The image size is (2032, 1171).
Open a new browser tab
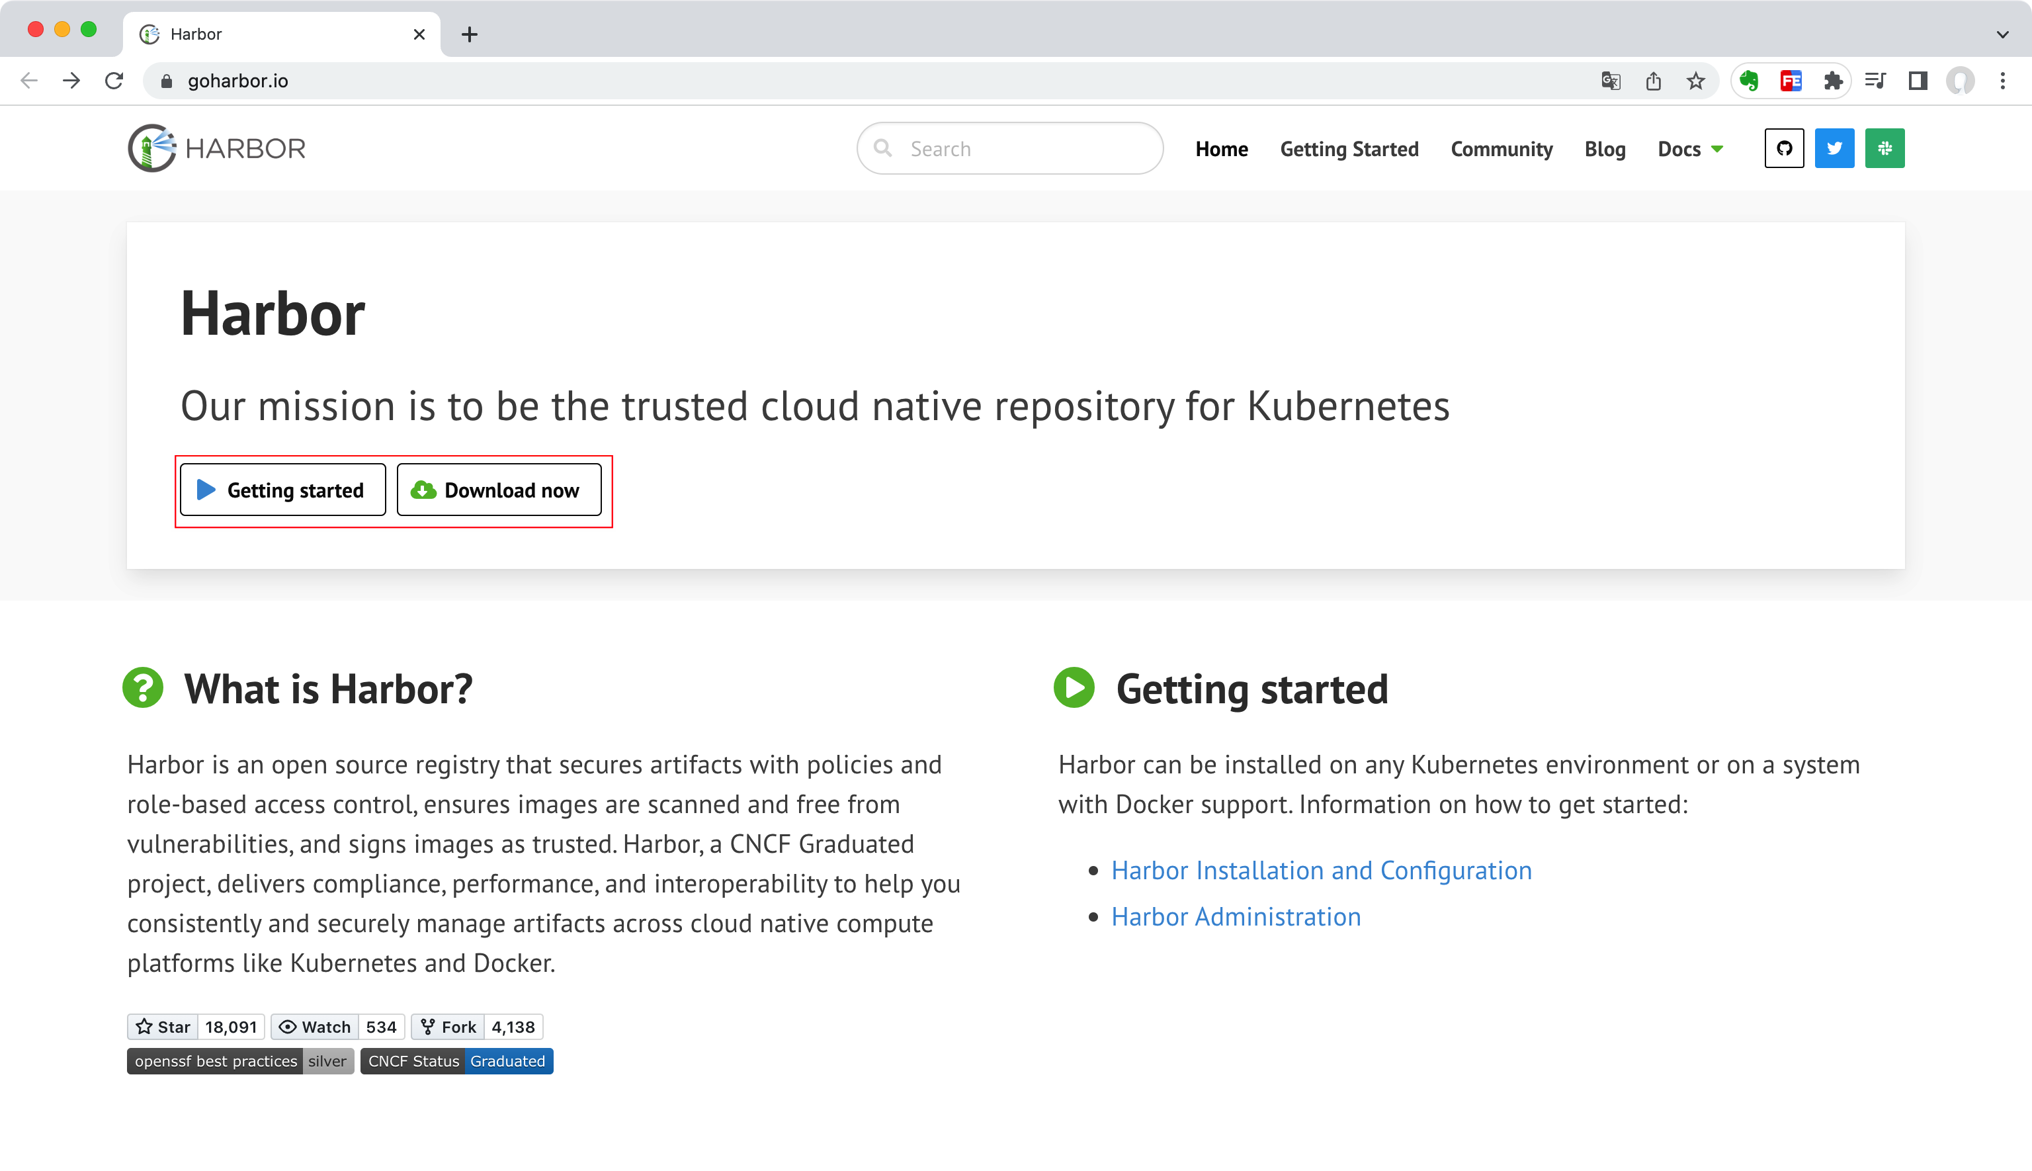470,34
